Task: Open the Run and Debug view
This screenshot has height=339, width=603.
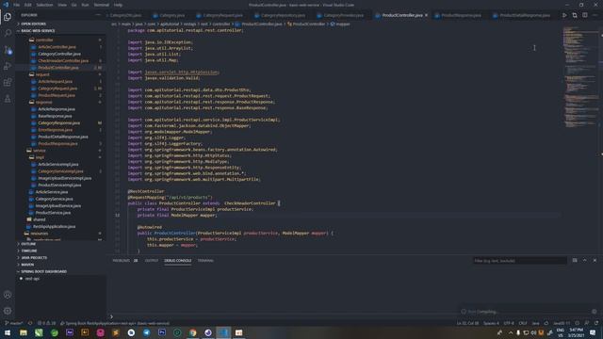Action: pos(8,66)
